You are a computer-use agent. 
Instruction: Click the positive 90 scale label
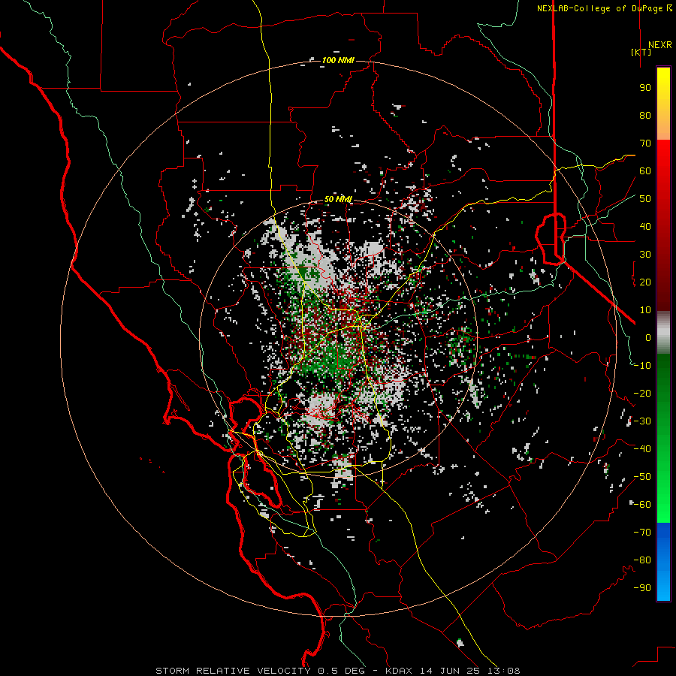point(645,88)
